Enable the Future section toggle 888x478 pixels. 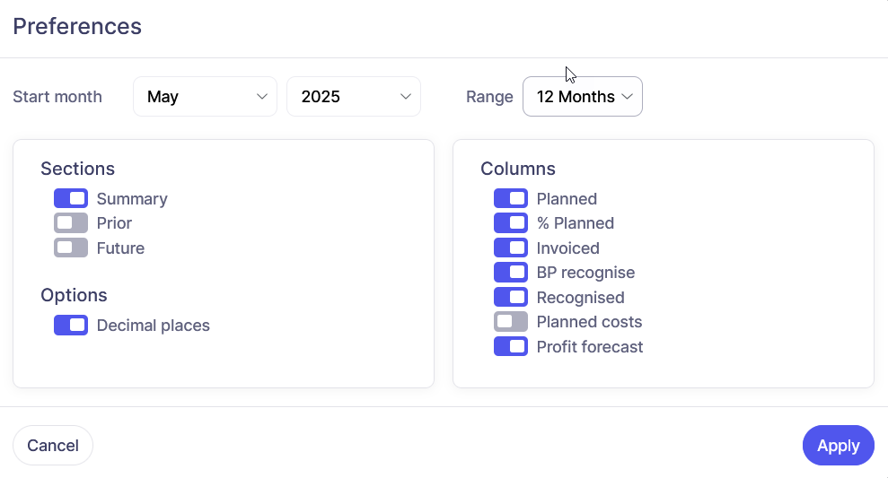tap(71, 248)
